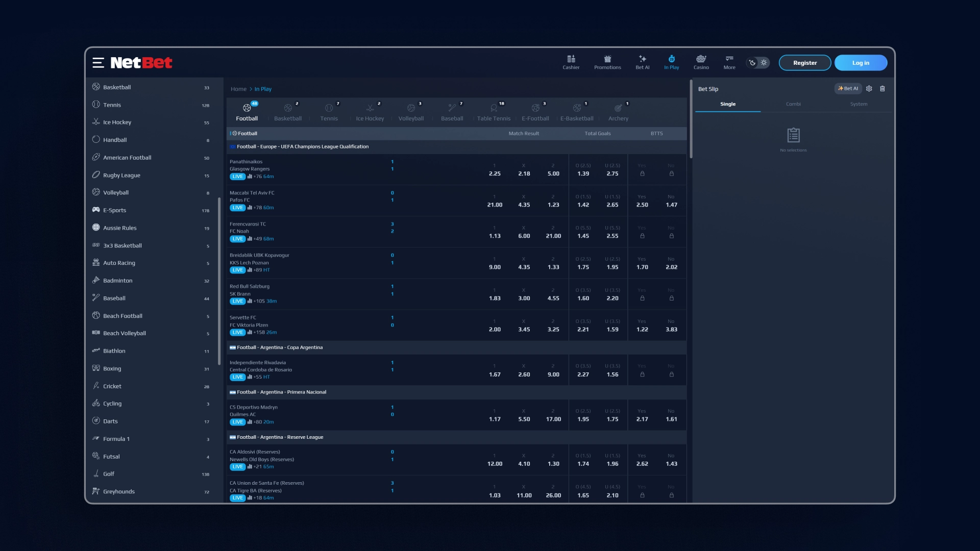Open Ice Hockey in the left sidebar
The height and width of the screenshot is (551, 980).
point(151,122)
